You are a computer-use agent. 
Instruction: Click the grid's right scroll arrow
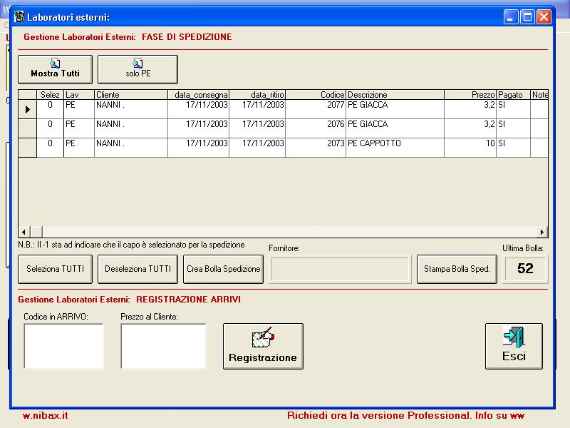542,232
